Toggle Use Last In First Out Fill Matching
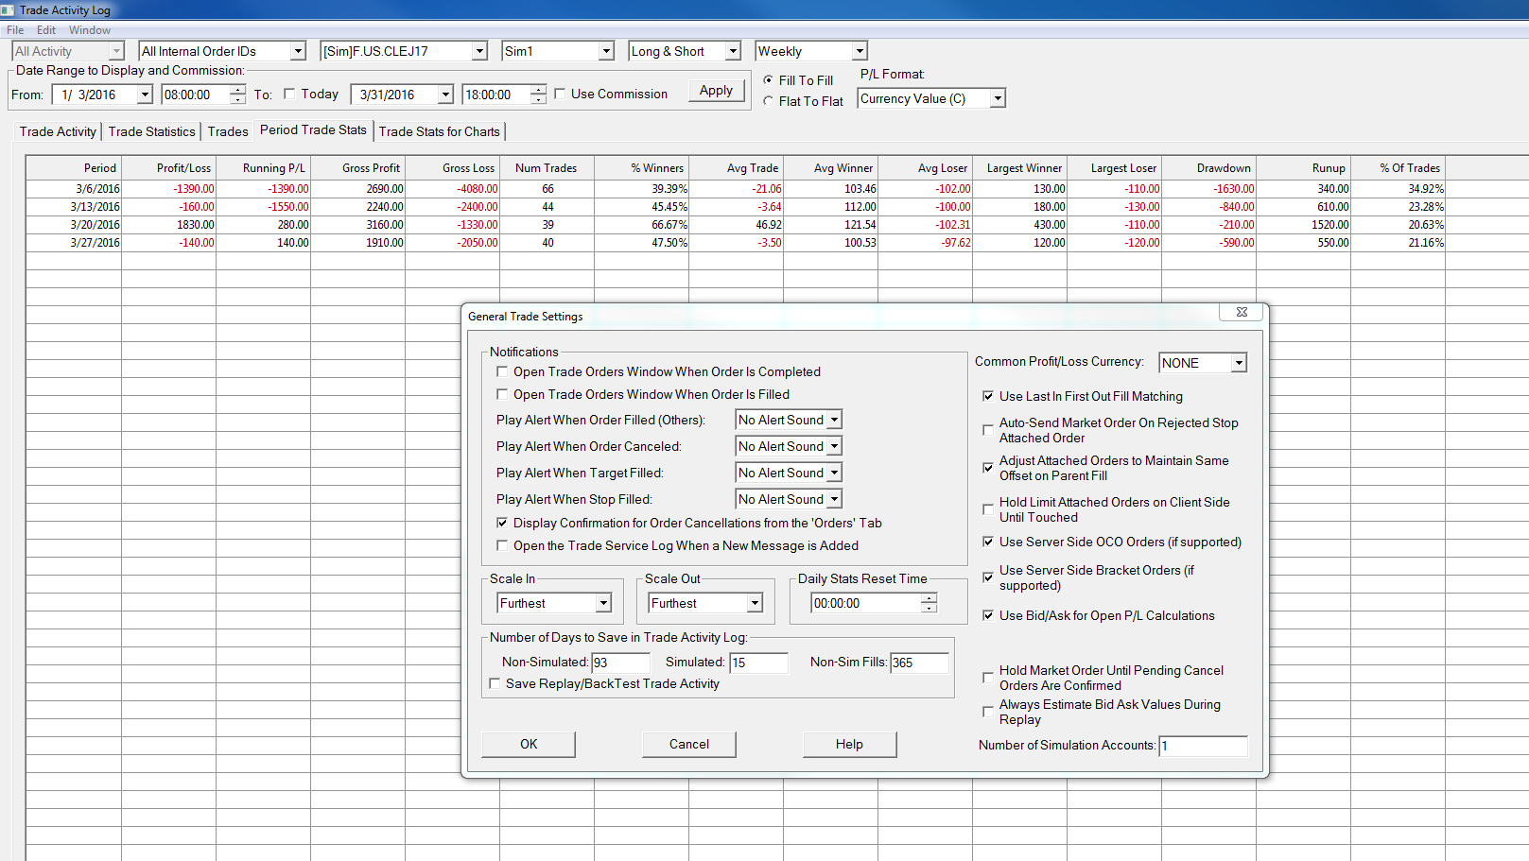1529x861 pixels. [x=988, y=397]
